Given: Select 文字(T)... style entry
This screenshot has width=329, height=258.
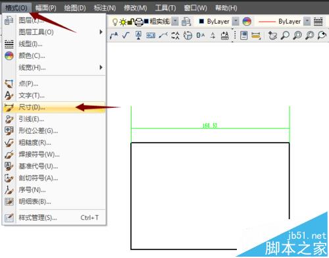Looking at the screenshot, I should pos(54,95).
